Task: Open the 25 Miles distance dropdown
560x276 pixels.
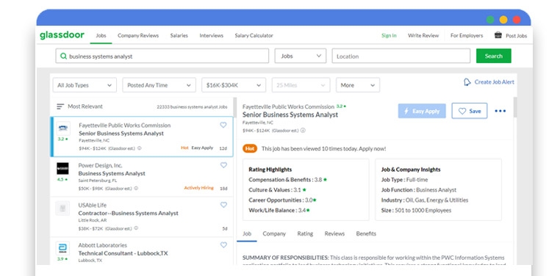Action: [x=301, y=85]
